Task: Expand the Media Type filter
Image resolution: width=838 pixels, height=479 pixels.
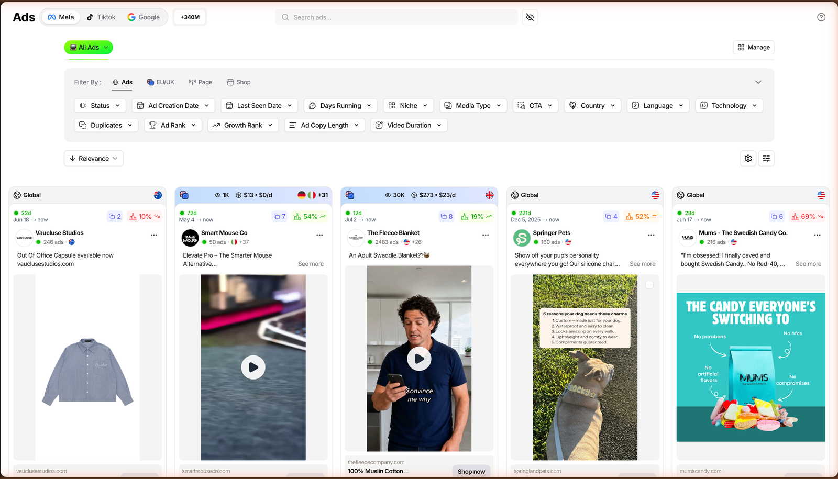Action: [x=473, y=105]
